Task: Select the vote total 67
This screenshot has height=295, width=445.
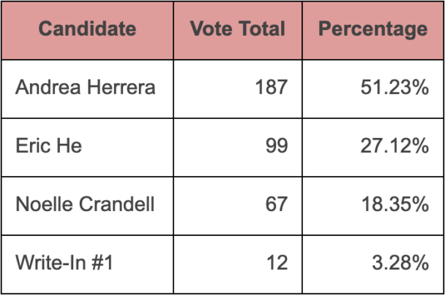Action: pos(277,204)
